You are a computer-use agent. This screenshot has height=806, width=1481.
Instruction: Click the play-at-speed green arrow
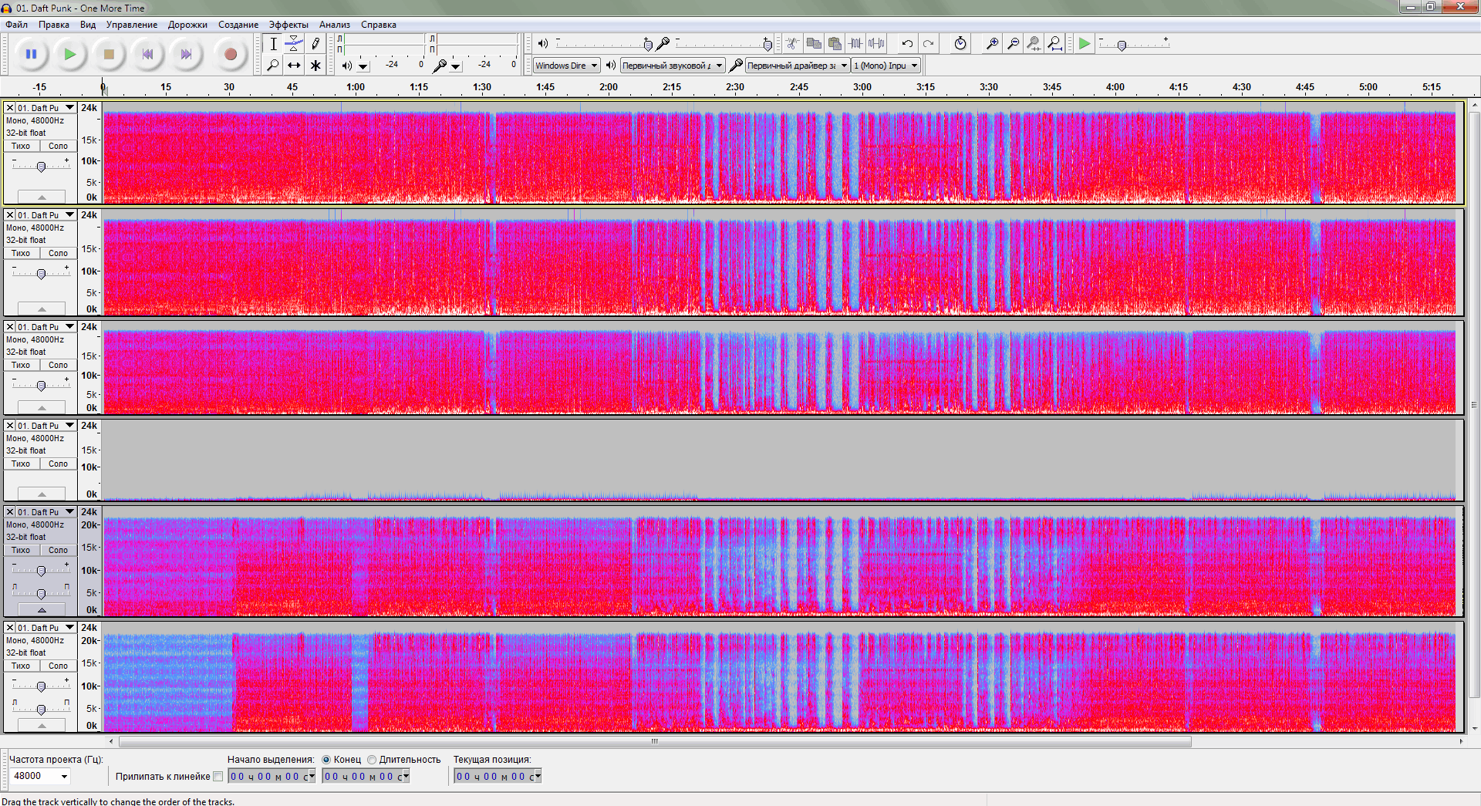(x=1085, y=44)
